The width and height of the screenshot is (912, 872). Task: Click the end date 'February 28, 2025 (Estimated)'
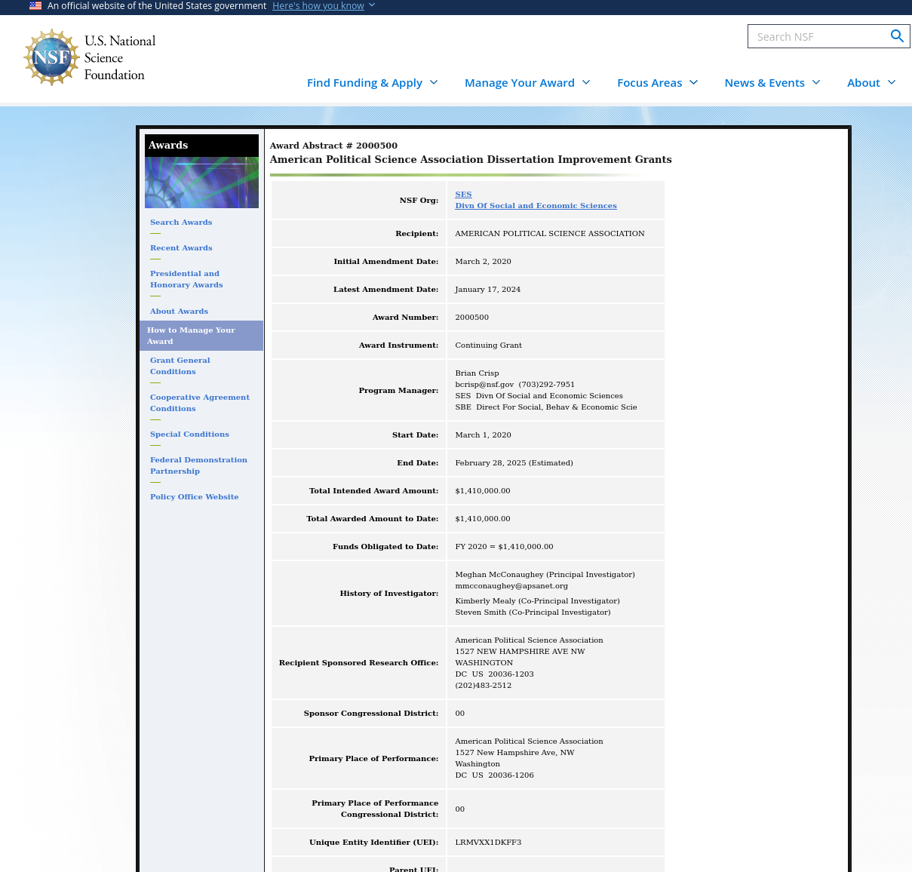click(514, 463)
